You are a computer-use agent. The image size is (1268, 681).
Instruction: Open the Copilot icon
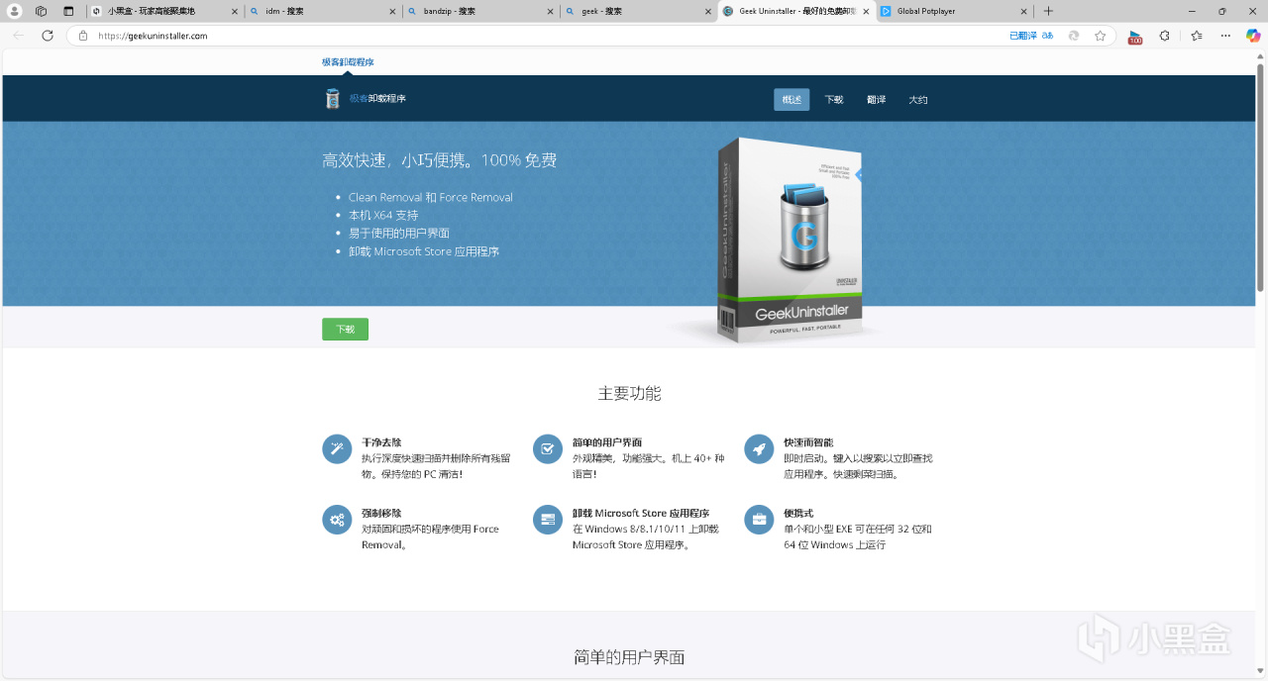pos(1252,36)
